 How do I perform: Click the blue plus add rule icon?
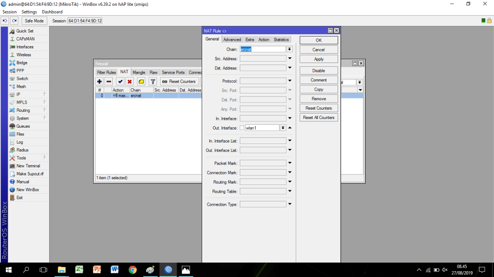(x=99, y=81)
